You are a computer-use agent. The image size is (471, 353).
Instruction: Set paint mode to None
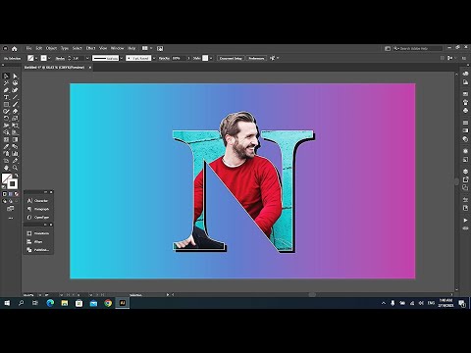point(17,194)
